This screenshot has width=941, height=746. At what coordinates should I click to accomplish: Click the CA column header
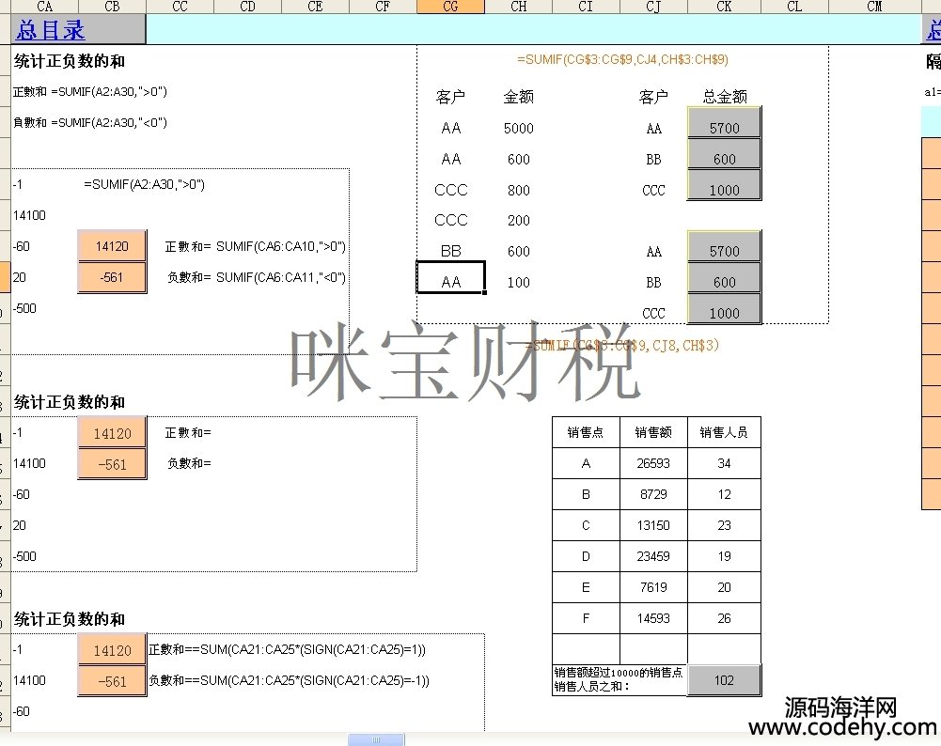pyautogui.click(x=44, y=7)
